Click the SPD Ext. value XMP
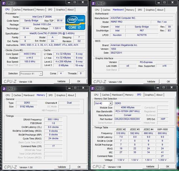 [163, 119]
